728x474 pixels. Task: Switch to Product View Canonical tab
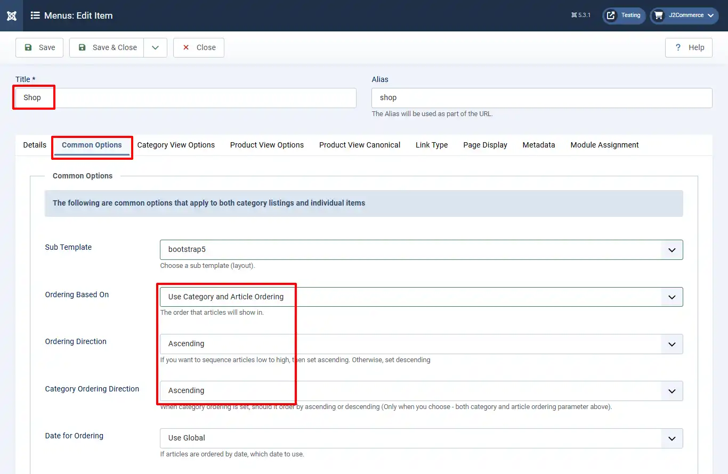(360, 145)
